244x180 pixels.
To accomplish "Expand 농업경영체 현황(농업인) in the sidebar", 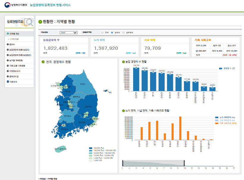I will (x=19, y=50).
